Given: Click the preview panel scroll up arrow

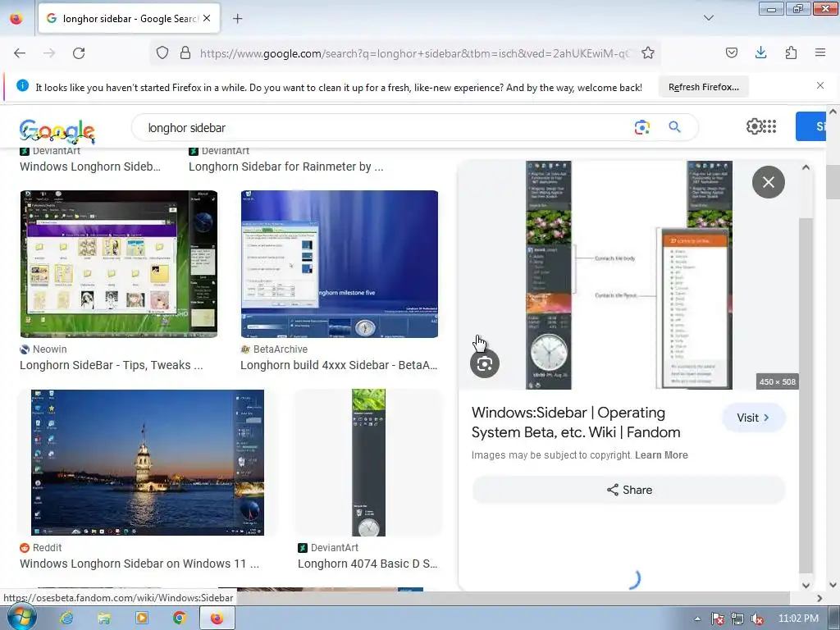Looking at the screenshot, I should pos(806,167).
